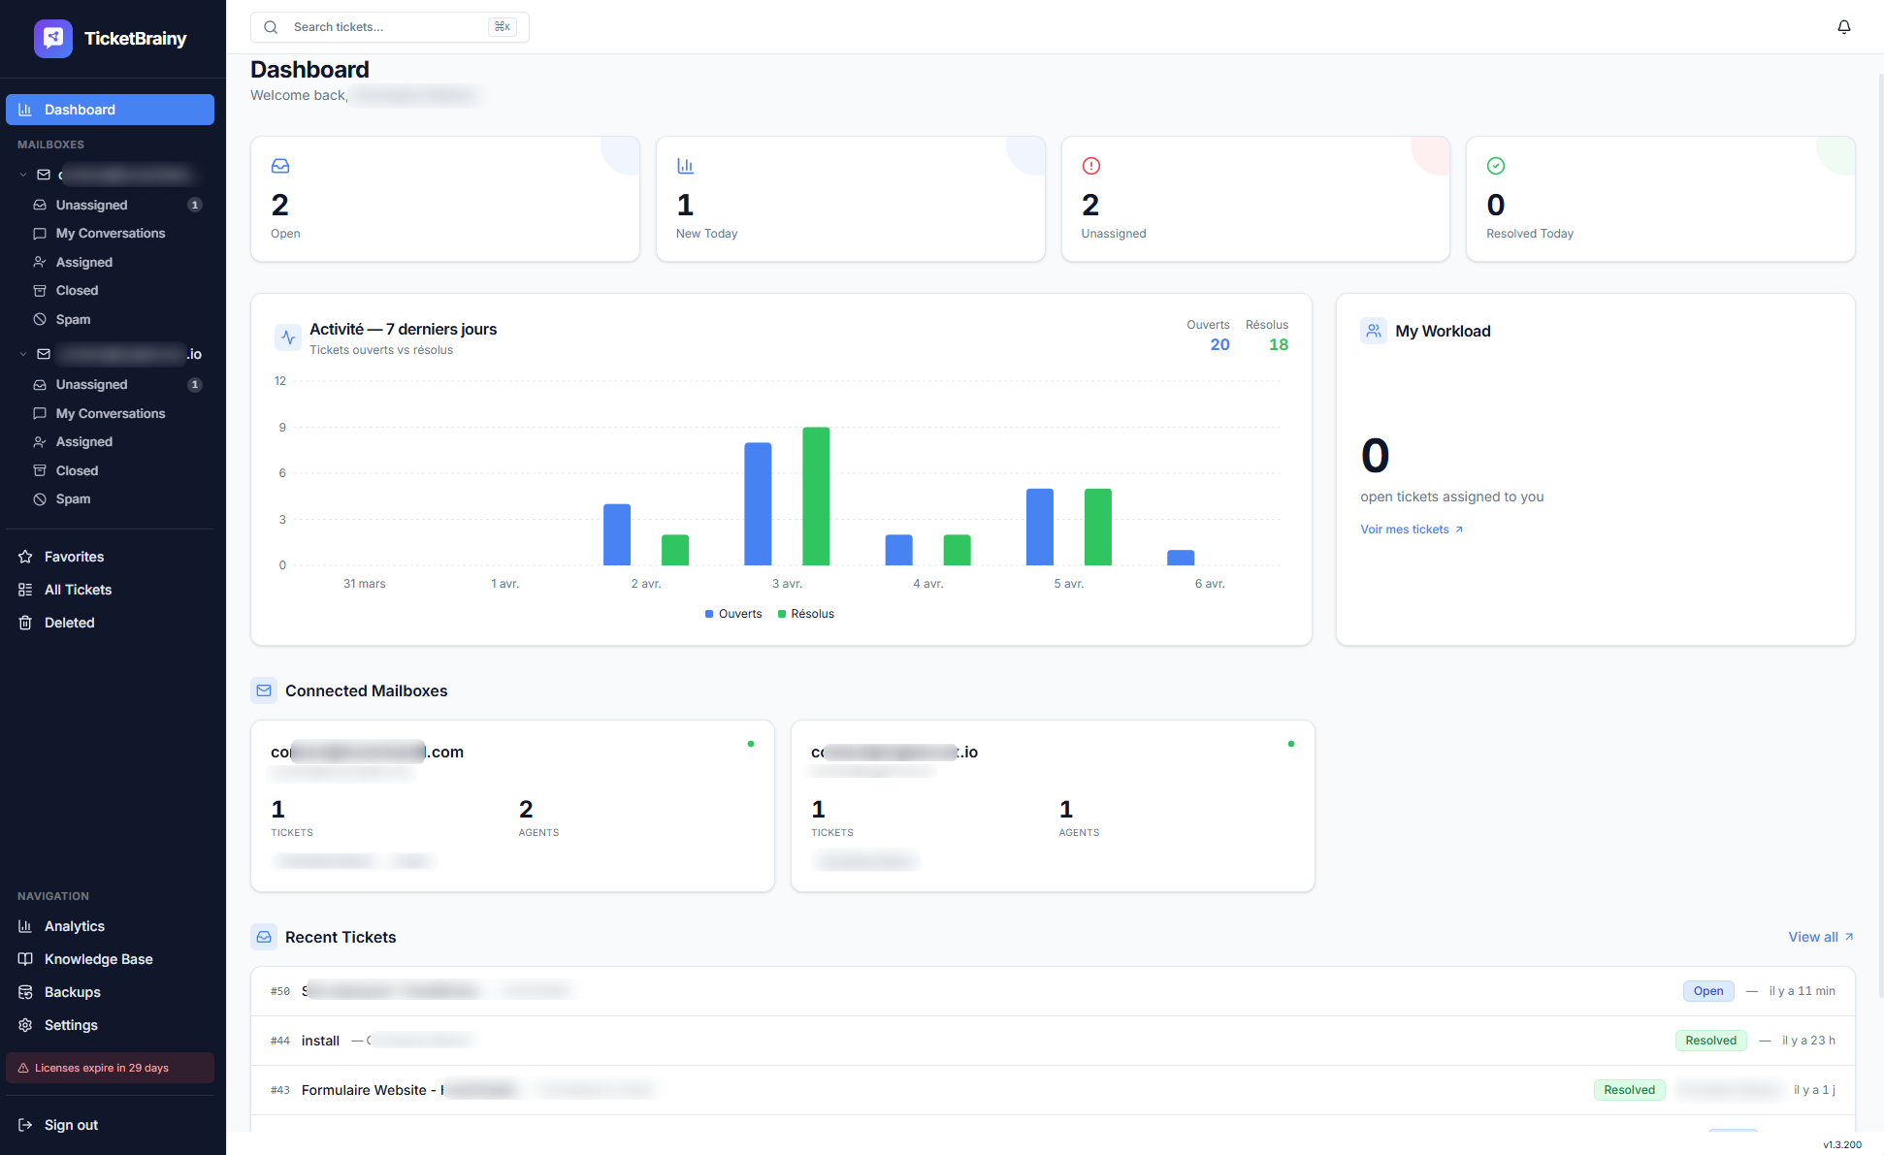The height and width of the screenshot is (1155, 1884).
Task: Select All Tickets in sidebar
Action: pyautogui.click(x=78, y=590)
